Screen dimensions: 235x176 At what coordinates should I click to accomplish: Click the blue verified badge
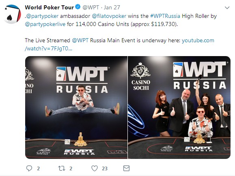(x=78, y=7)
